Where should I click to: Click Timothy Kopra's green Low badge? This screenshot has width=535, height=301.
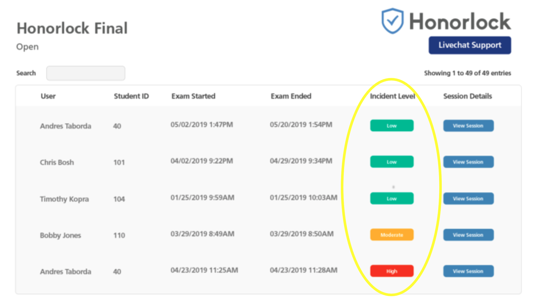391,198
